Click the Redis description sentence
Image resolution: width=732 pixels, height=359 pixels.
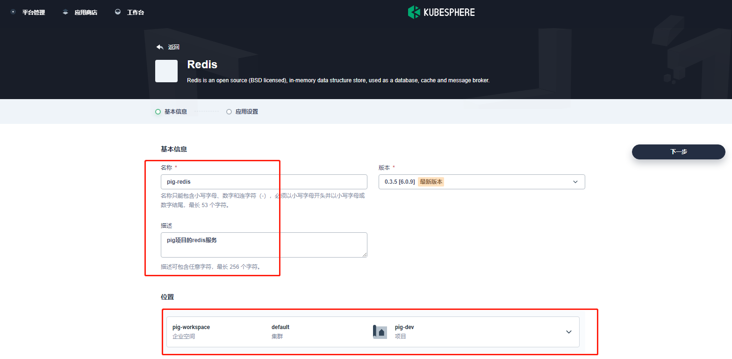coord(338,80)
